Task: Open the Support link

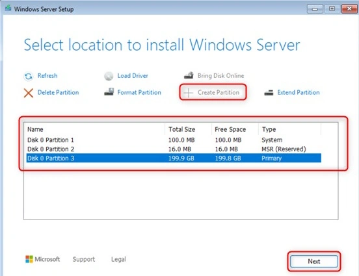Action: click(84, 259)
